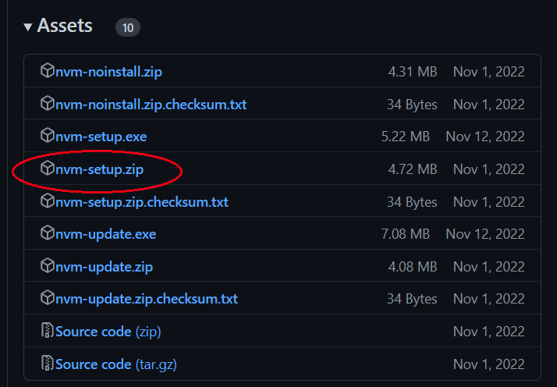The height and width of the screenshot is (387, 557).
Task: Open nvm-update.zip.checksum.txt link
Action: tap(147, 299)
